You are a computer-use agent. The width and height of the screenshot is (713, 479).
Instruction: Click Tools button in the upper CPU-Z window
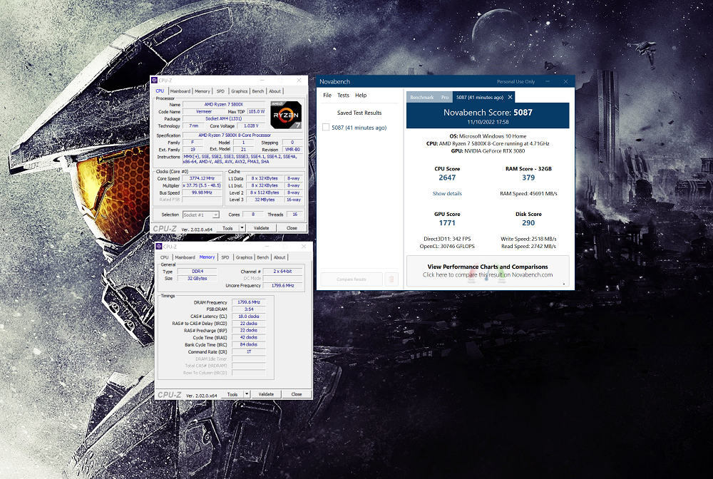click(x=228, y=228)
